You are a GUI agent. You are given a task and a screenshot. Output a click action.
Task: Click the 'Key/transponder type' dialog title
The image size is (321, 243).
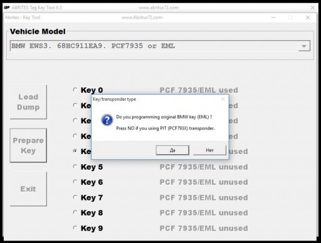click(x=114, y=99)
